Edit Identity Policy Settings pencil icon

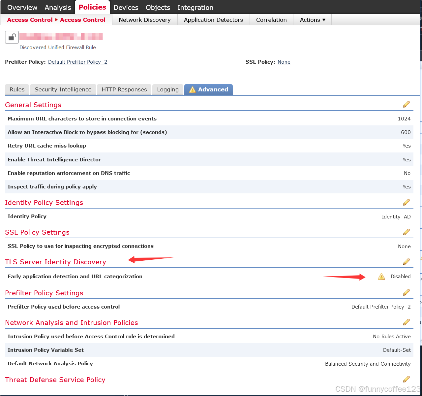click(x=406, y=202)
